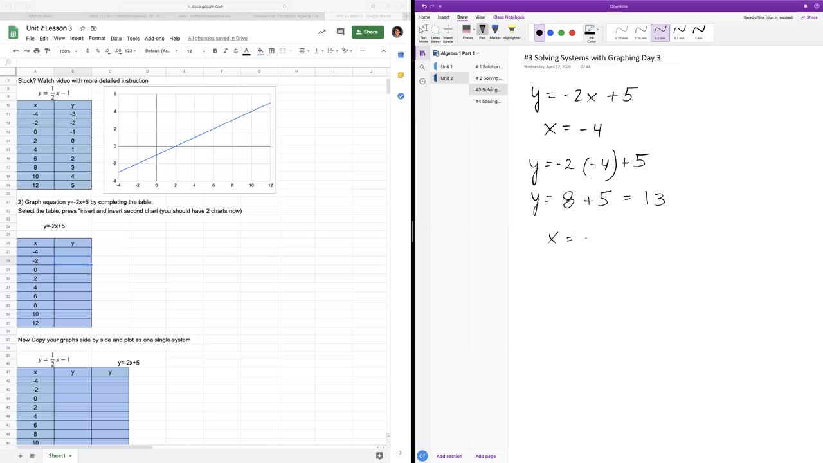This screenshot has width=823, height=463.
Task: Open font size 12 dropdown
Action: [196, 51]
